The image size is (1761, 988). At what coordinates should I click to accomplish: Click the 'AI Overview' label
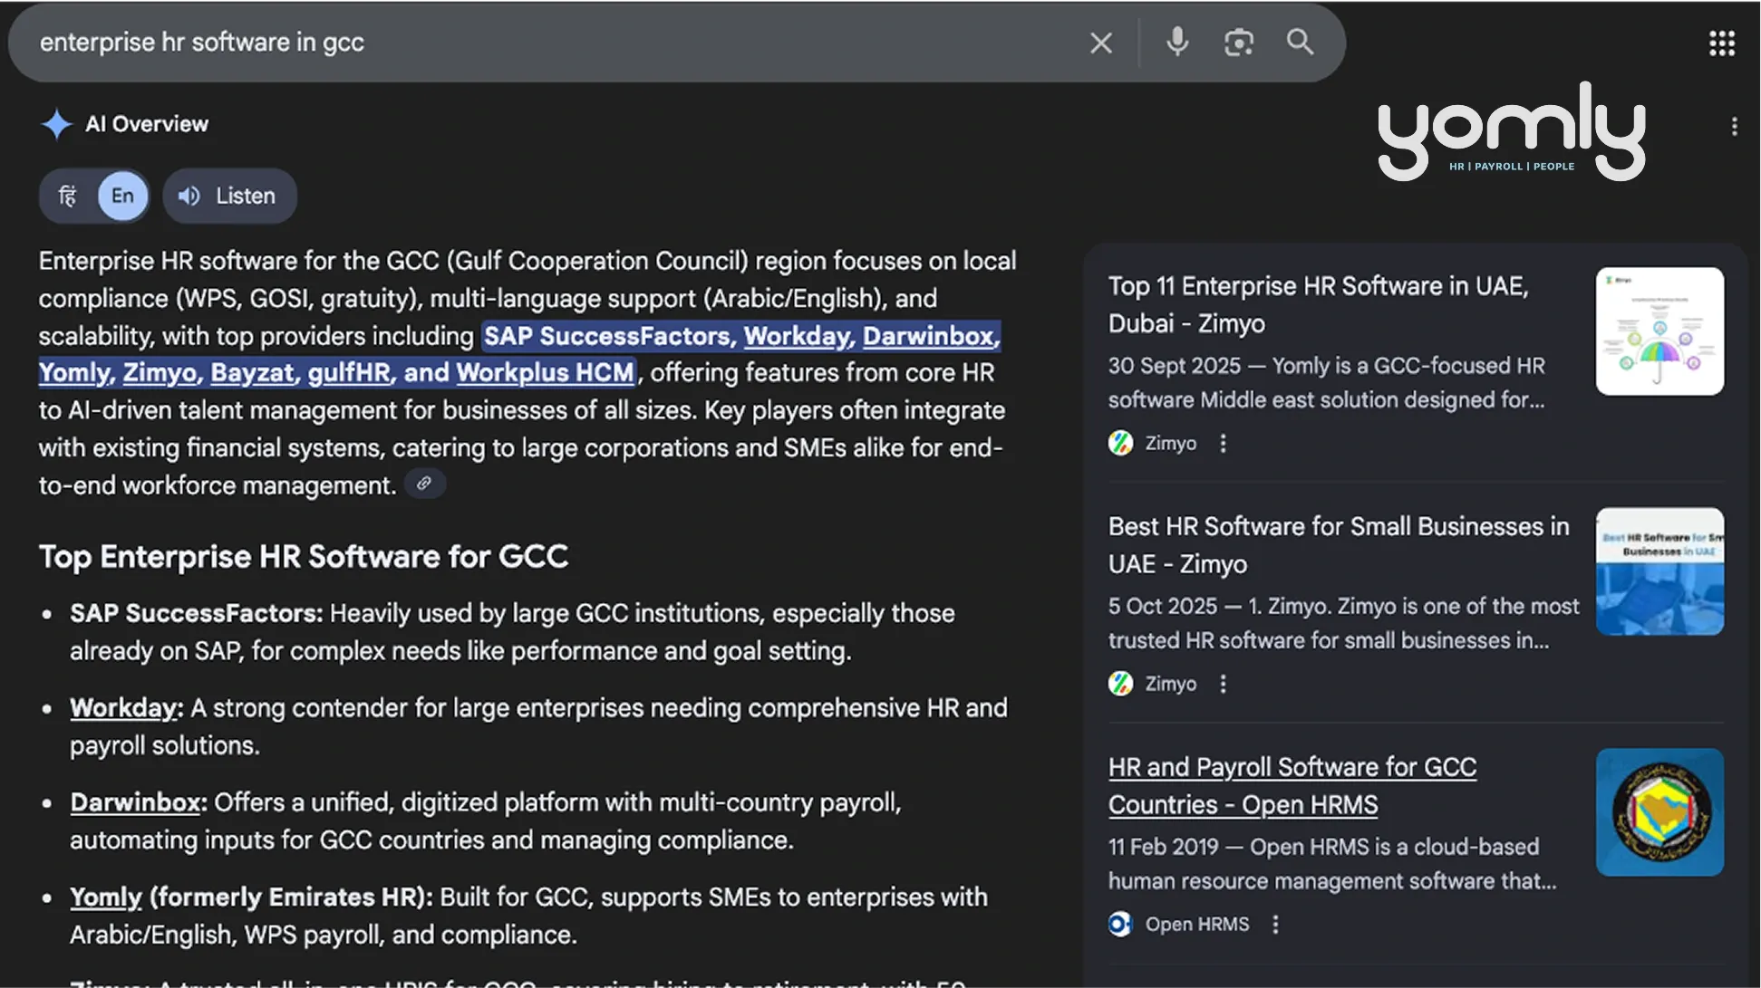(x=147, y=124)
